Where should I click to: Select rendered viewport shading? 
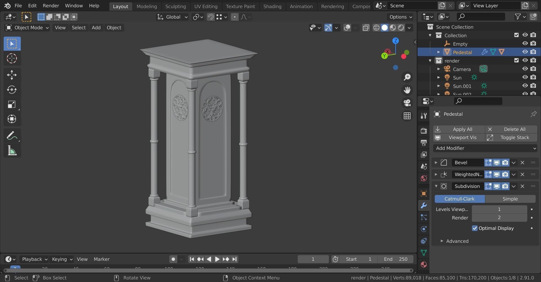coord(401,28)
